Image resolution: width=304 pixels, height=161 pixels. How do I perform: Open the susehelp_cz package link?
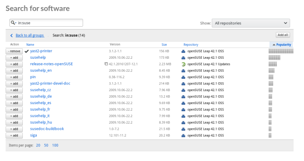click(41, 90)
